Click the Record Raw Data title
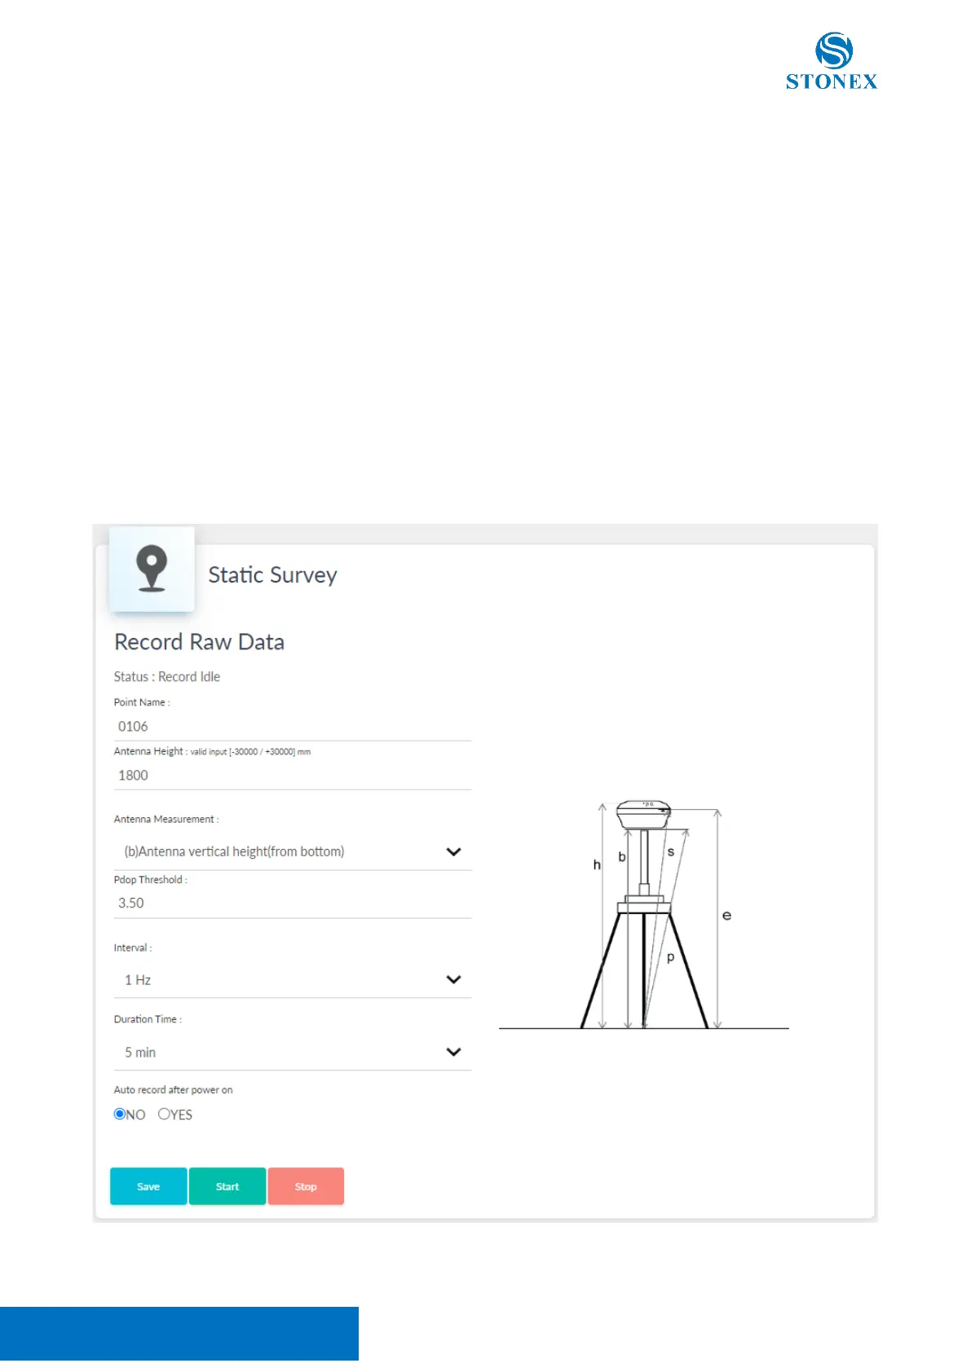The image size is (971, 1372). (199, 642)
